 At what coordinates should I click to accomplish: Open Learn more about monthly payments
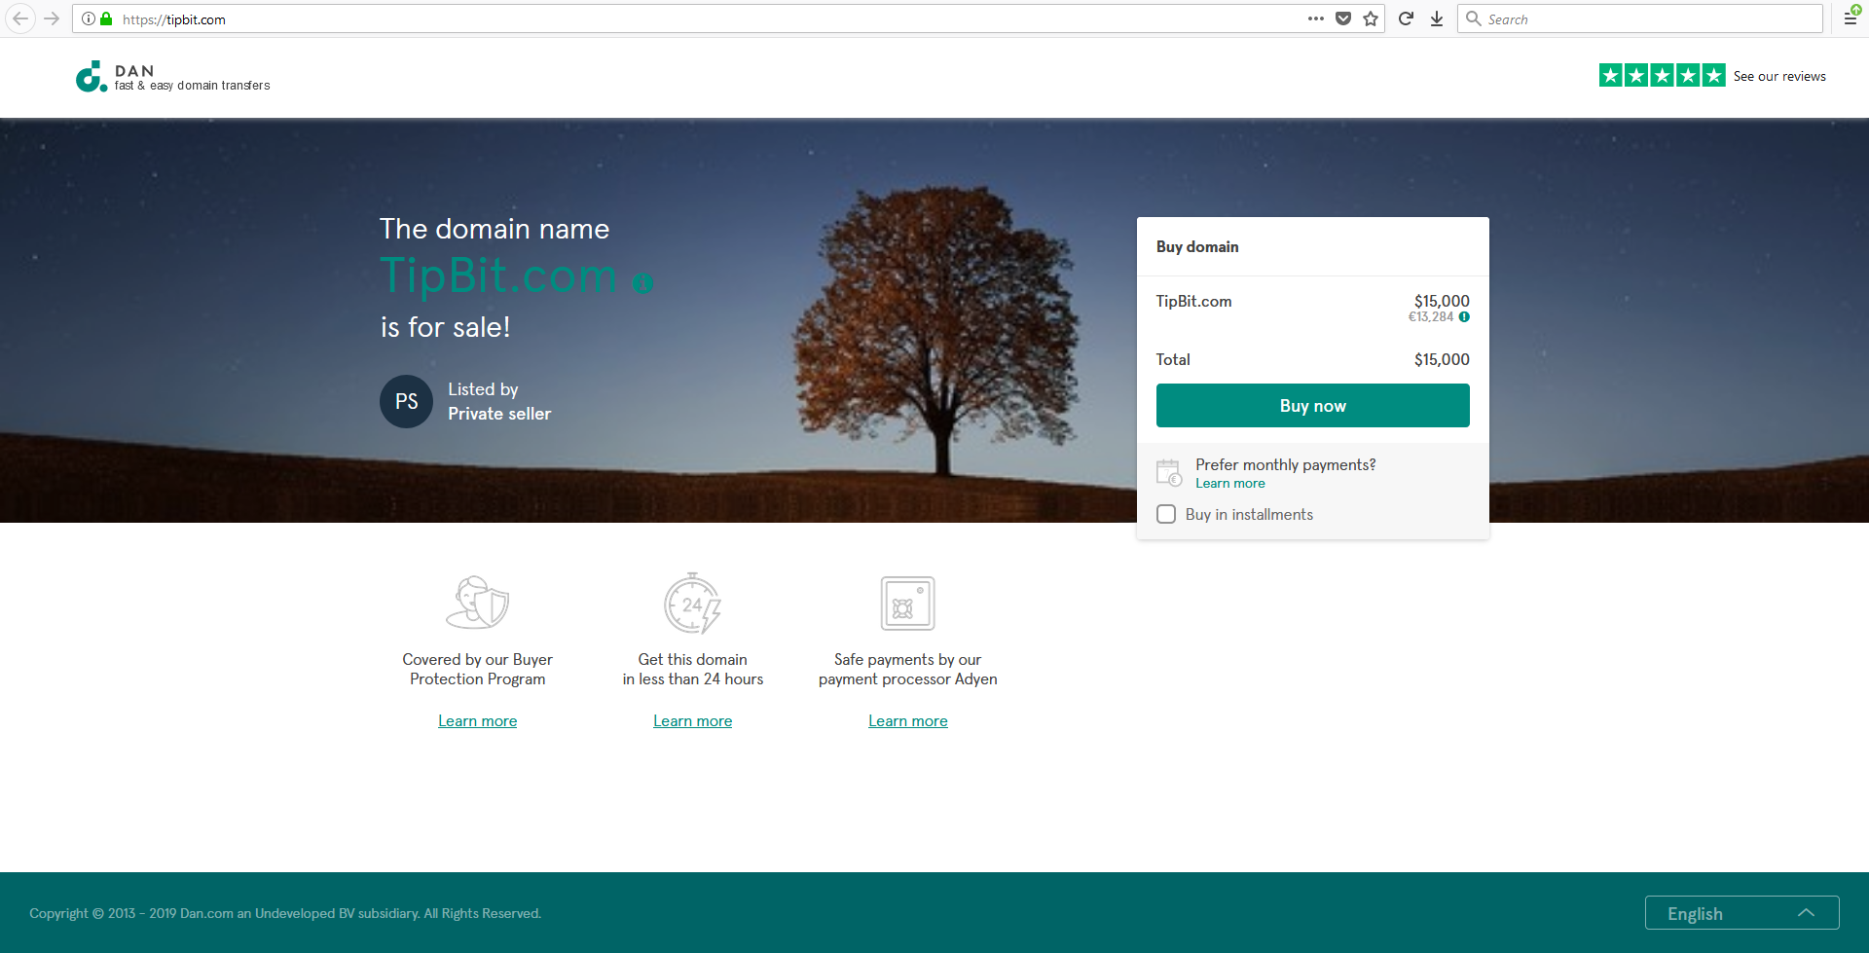click(1229, 484)
